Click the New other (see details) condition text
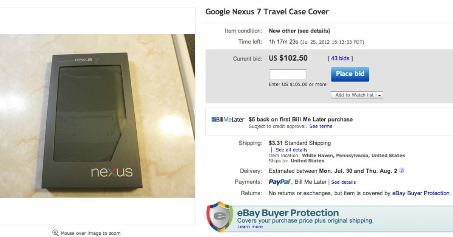This screenshot has width=453, height=237. pyautogui.click(x=299, y=31)
